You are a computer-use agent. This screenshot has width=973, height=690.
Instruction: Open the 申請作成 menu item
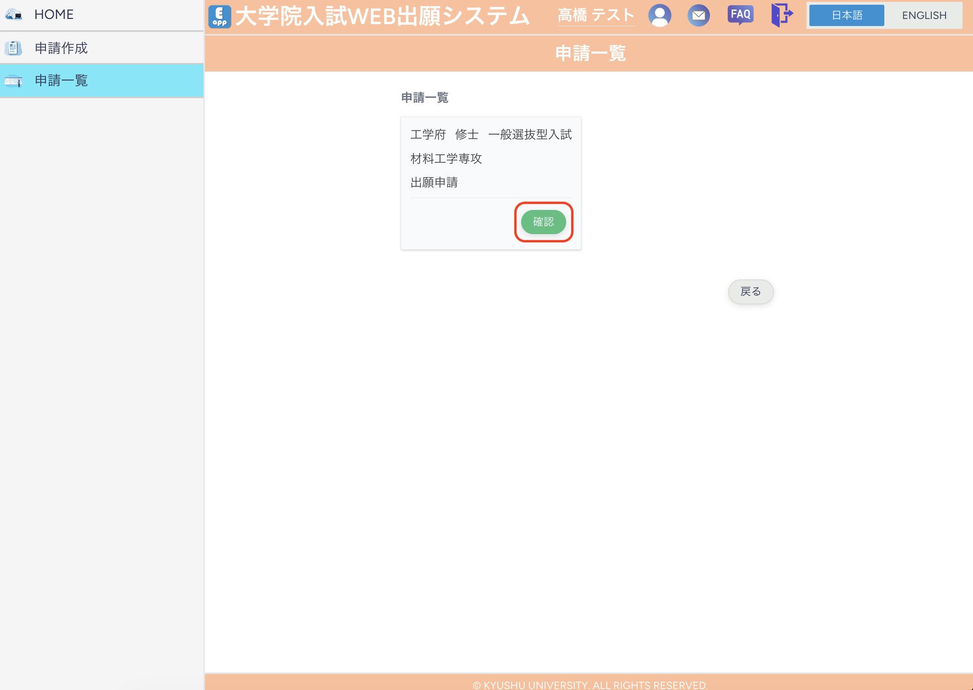(x=61, y=48)
